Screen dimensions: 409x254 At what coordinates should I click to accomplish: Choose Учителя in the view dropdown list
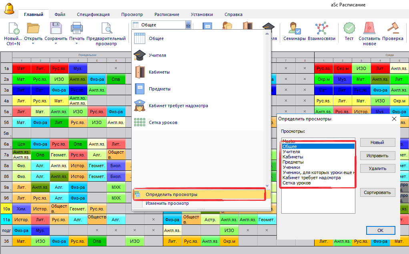157,55
